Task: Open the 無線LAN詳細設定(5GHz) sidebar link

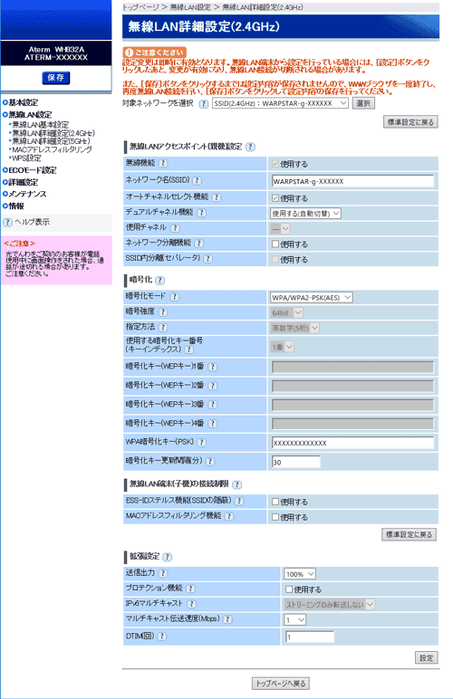Action: (x=52, y=141)
